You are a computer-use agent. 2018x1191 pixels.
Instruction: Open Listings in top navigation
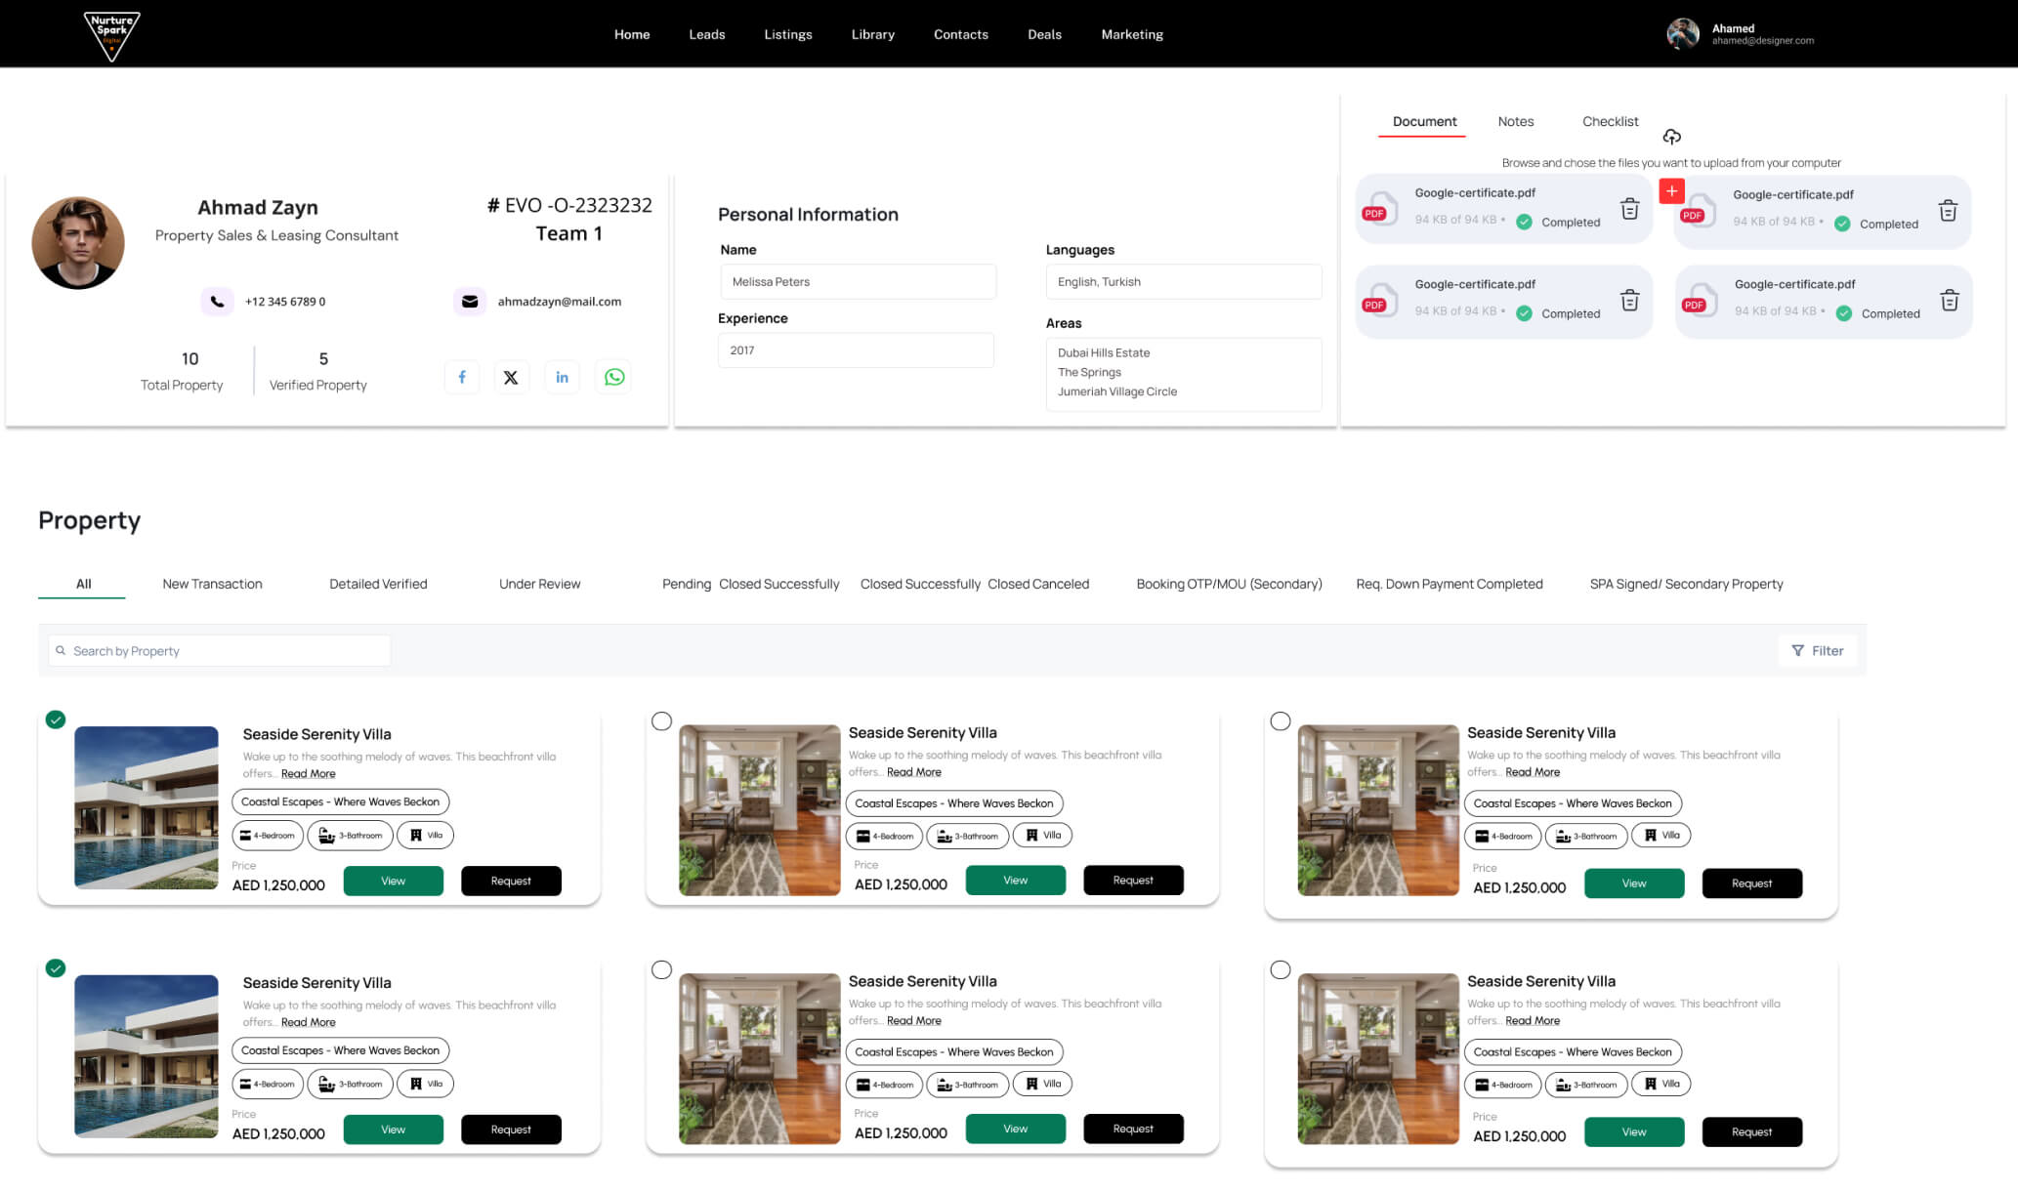point(787,34)
